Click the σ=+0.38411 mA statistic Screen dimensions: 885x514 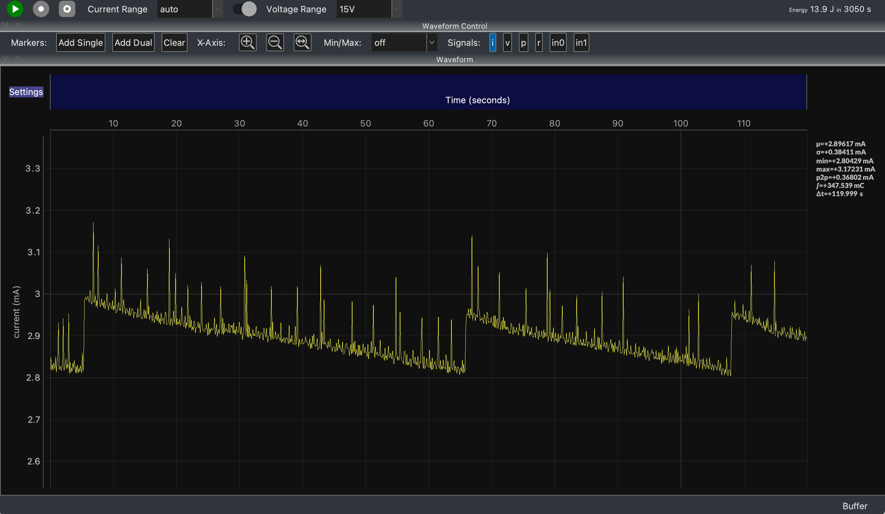(841, 152)
